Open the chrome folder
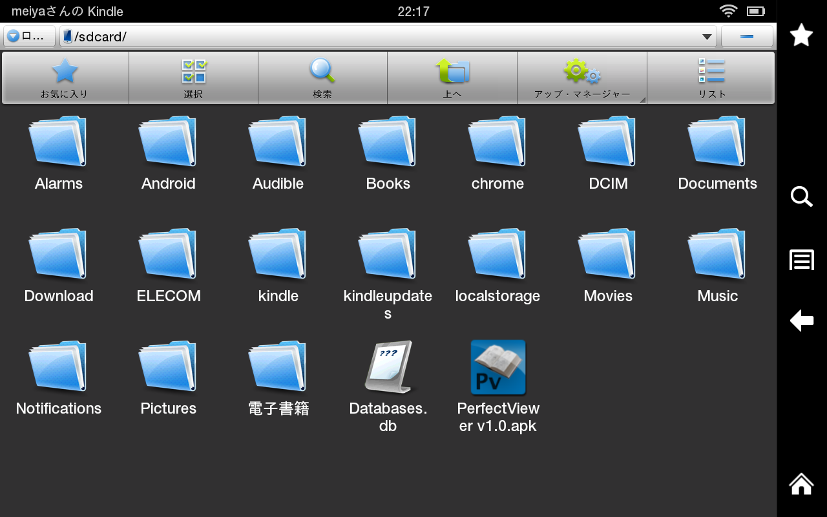The width and height of the screenshot is (827, 517). 498,153
